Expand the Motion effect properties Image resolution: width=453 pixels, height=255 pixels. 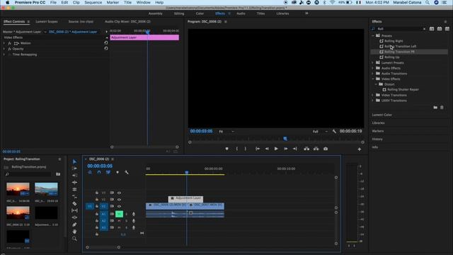[x=4, y=43]
